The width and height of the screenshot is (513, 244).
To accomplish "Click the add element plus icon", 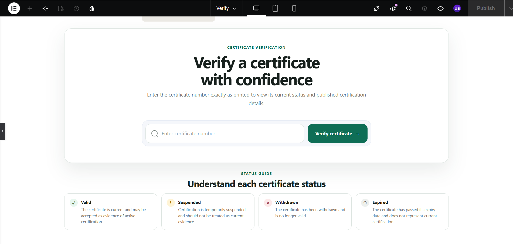I will pyautogui.click(x=30, y=9).
